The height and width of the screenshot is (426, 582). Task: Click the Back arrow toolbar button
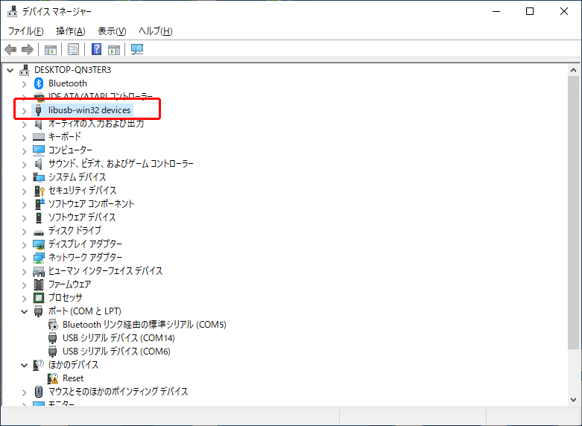[x=10, y=50]
